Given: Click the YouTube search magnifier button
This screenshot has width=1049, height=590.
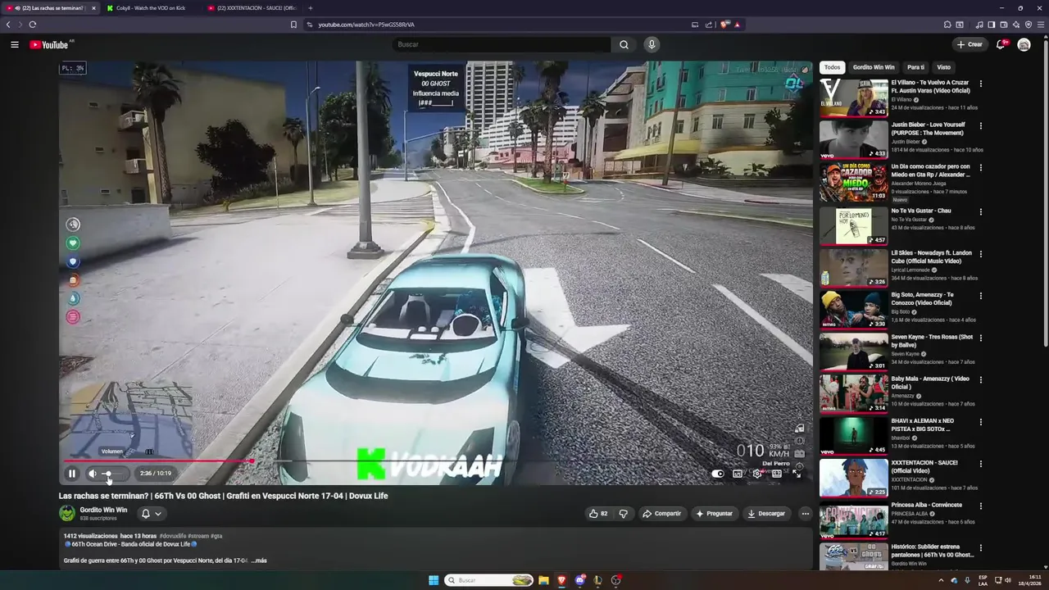Looking at the screenshot, I should tap(624, 44).
